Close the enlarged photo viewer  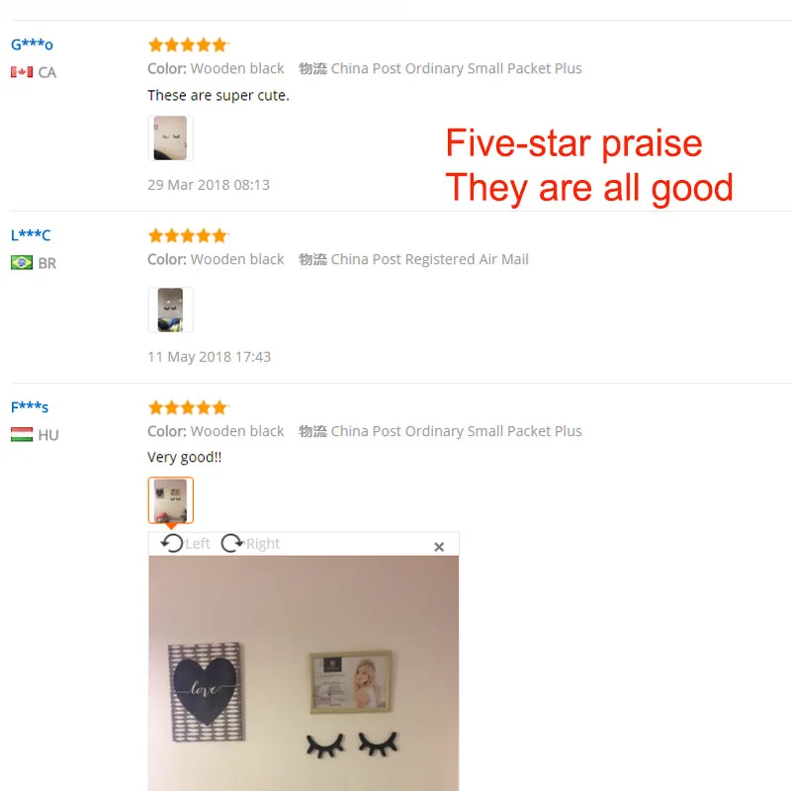439,547
